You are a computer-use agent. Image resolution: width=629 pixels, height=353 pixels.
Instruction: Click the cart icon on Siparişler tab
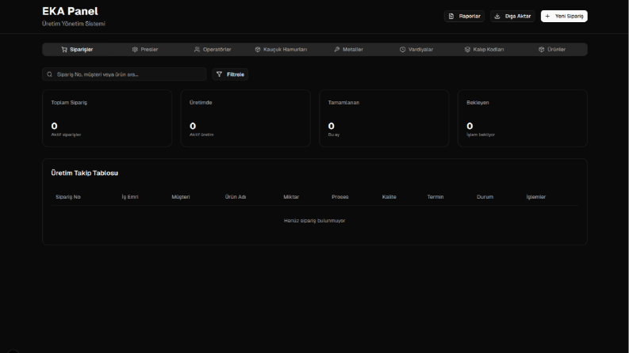point(64,50)
